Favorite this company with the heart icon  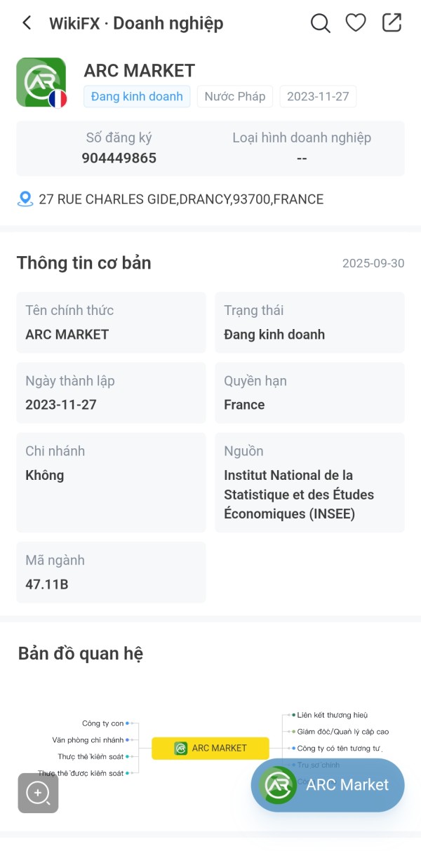(356, 23)
